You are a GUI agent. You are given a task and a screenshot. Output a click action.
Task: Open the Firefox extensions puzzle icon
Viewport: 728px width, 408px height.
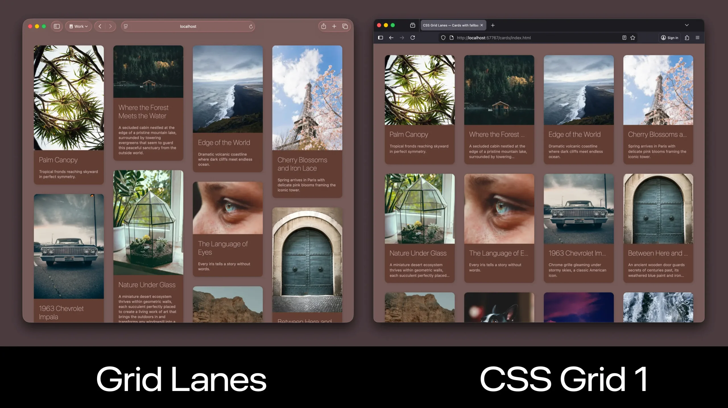pos(687,38)
